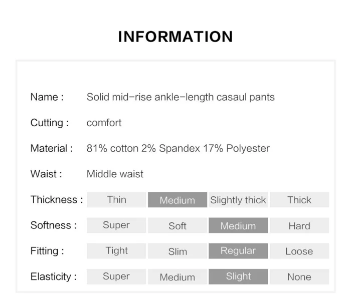
Task: Select Thin thickness option
Action: (x=116, y=199)
